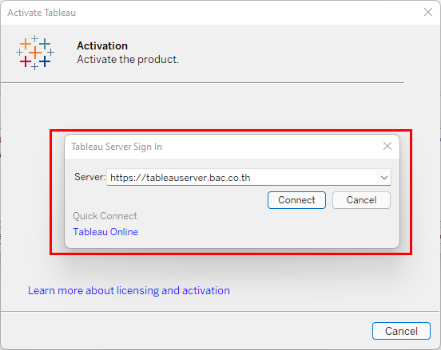441x350 pixels.
Task: Open Learn more about licensing and activation
Action: click(129, 290)
